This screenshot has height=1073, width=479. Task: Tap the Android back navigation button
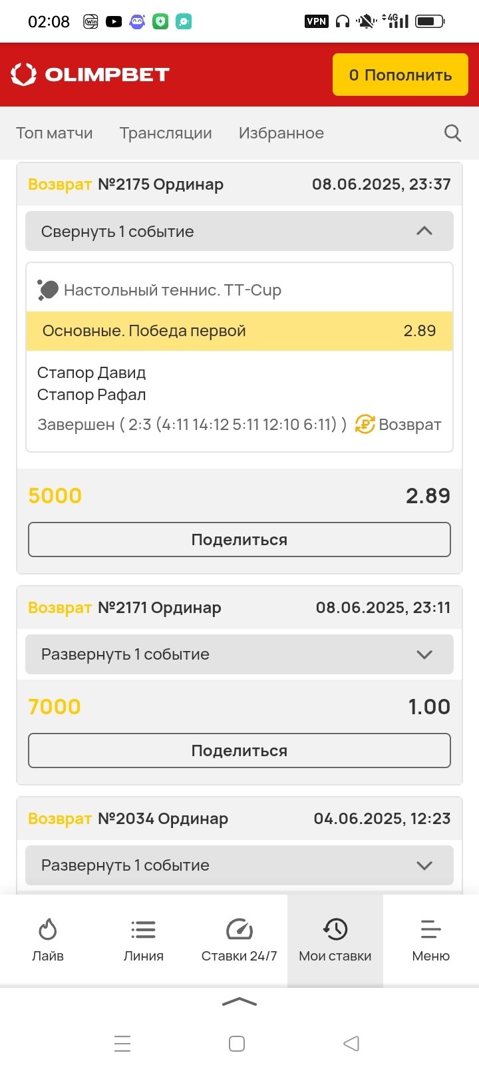tap(351, 1043)
